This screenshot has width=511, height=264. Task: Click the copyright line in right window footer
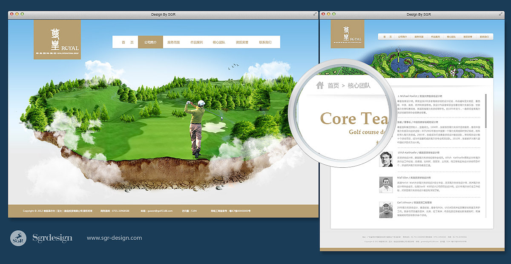tap(415, 241)
